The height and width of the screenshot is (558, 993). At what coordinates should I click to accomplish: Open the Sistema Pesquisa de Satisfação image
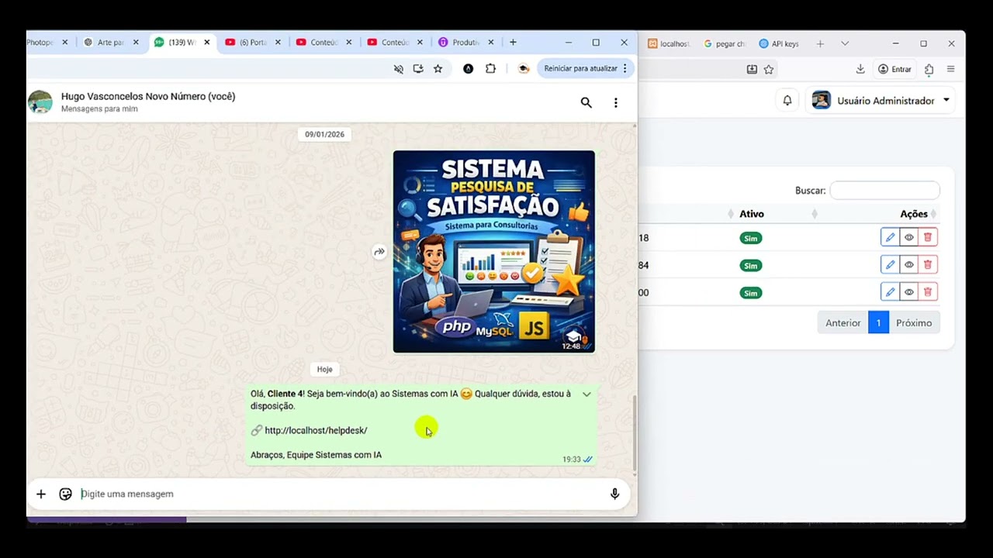[x=494, y=252]
